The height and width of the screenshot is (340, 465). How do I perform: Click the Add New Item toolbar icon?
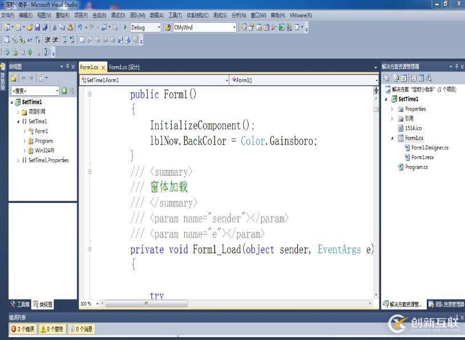pos(18,27)
